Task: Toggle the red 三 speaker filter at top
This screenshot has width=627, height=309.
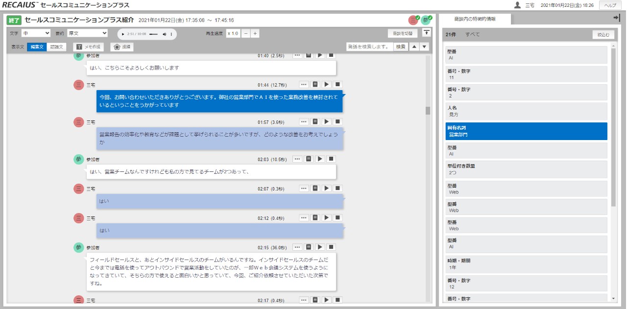Action: click(x=413, y=20)
